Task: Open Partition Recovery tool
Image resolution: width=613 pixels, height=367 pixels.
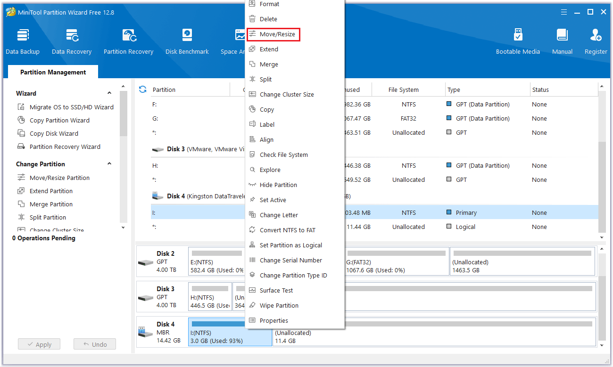Action: click(128, 42)
